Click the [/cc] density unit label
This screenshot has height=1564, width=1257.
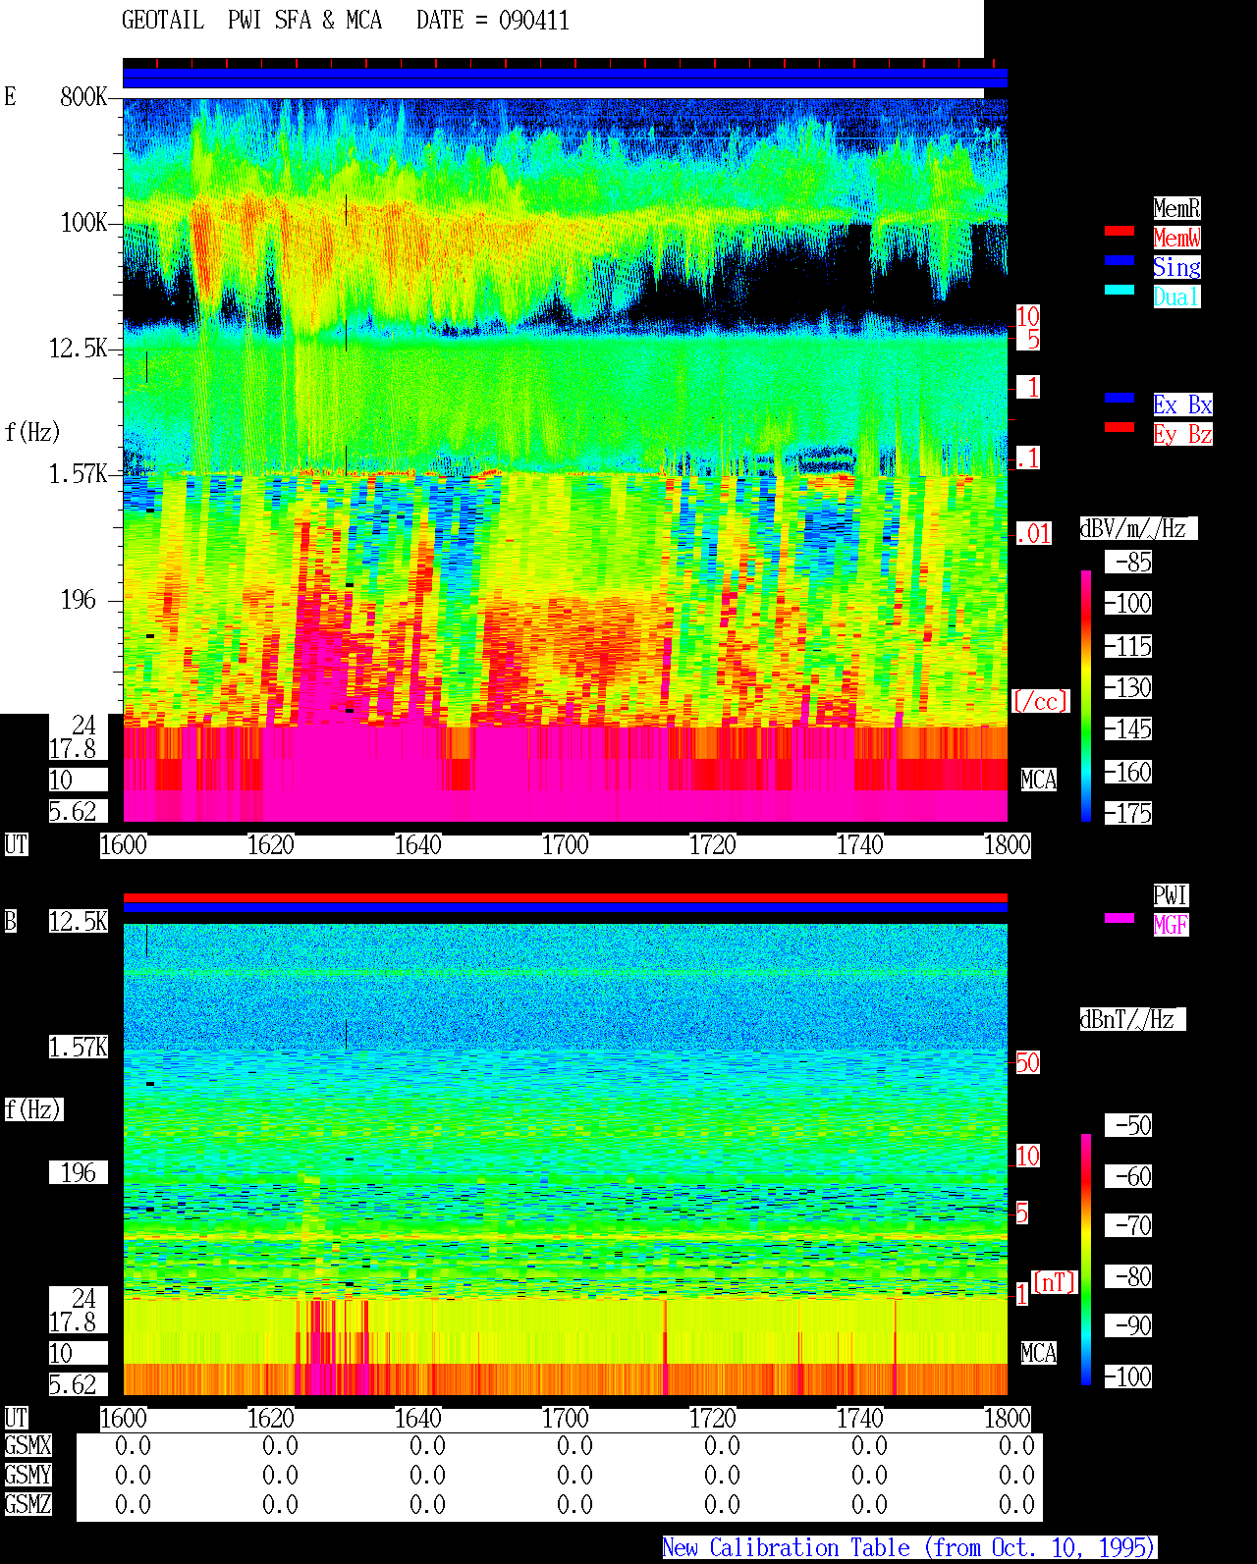[x=1040, y=701]
